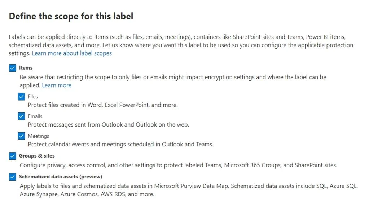This screenshot has width=369, height=212.
Task: Disable the Groups & sites checkbox
Action: [x=13, y=156]
